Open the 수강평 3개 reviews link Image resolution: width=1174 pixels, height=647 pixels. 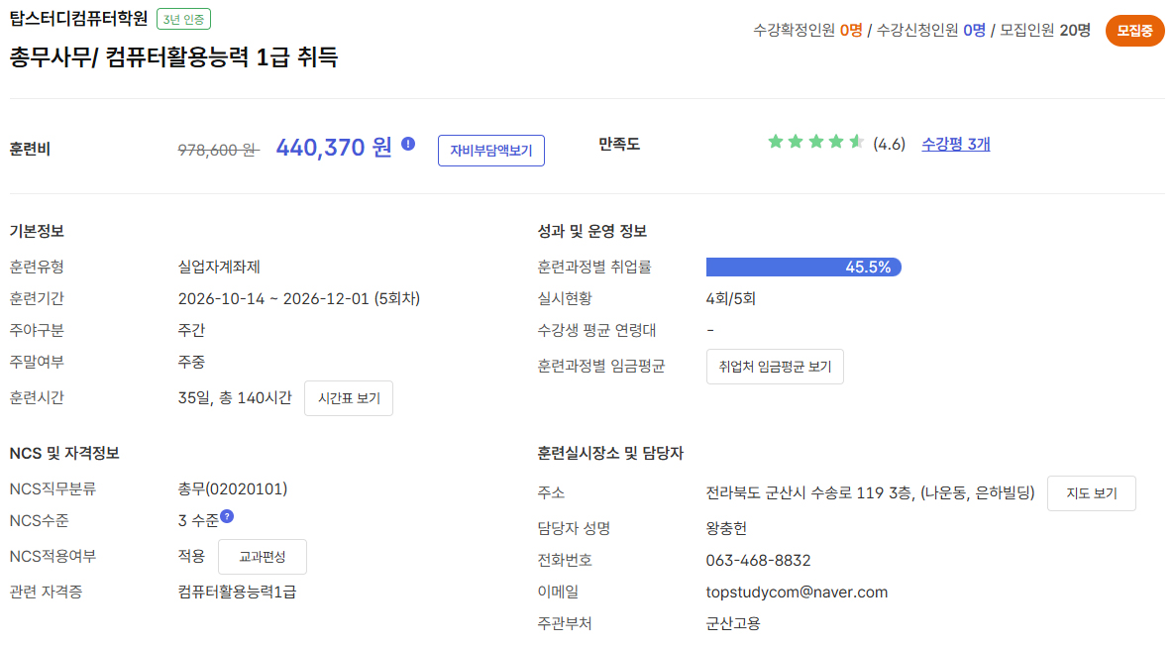(955, 144)
